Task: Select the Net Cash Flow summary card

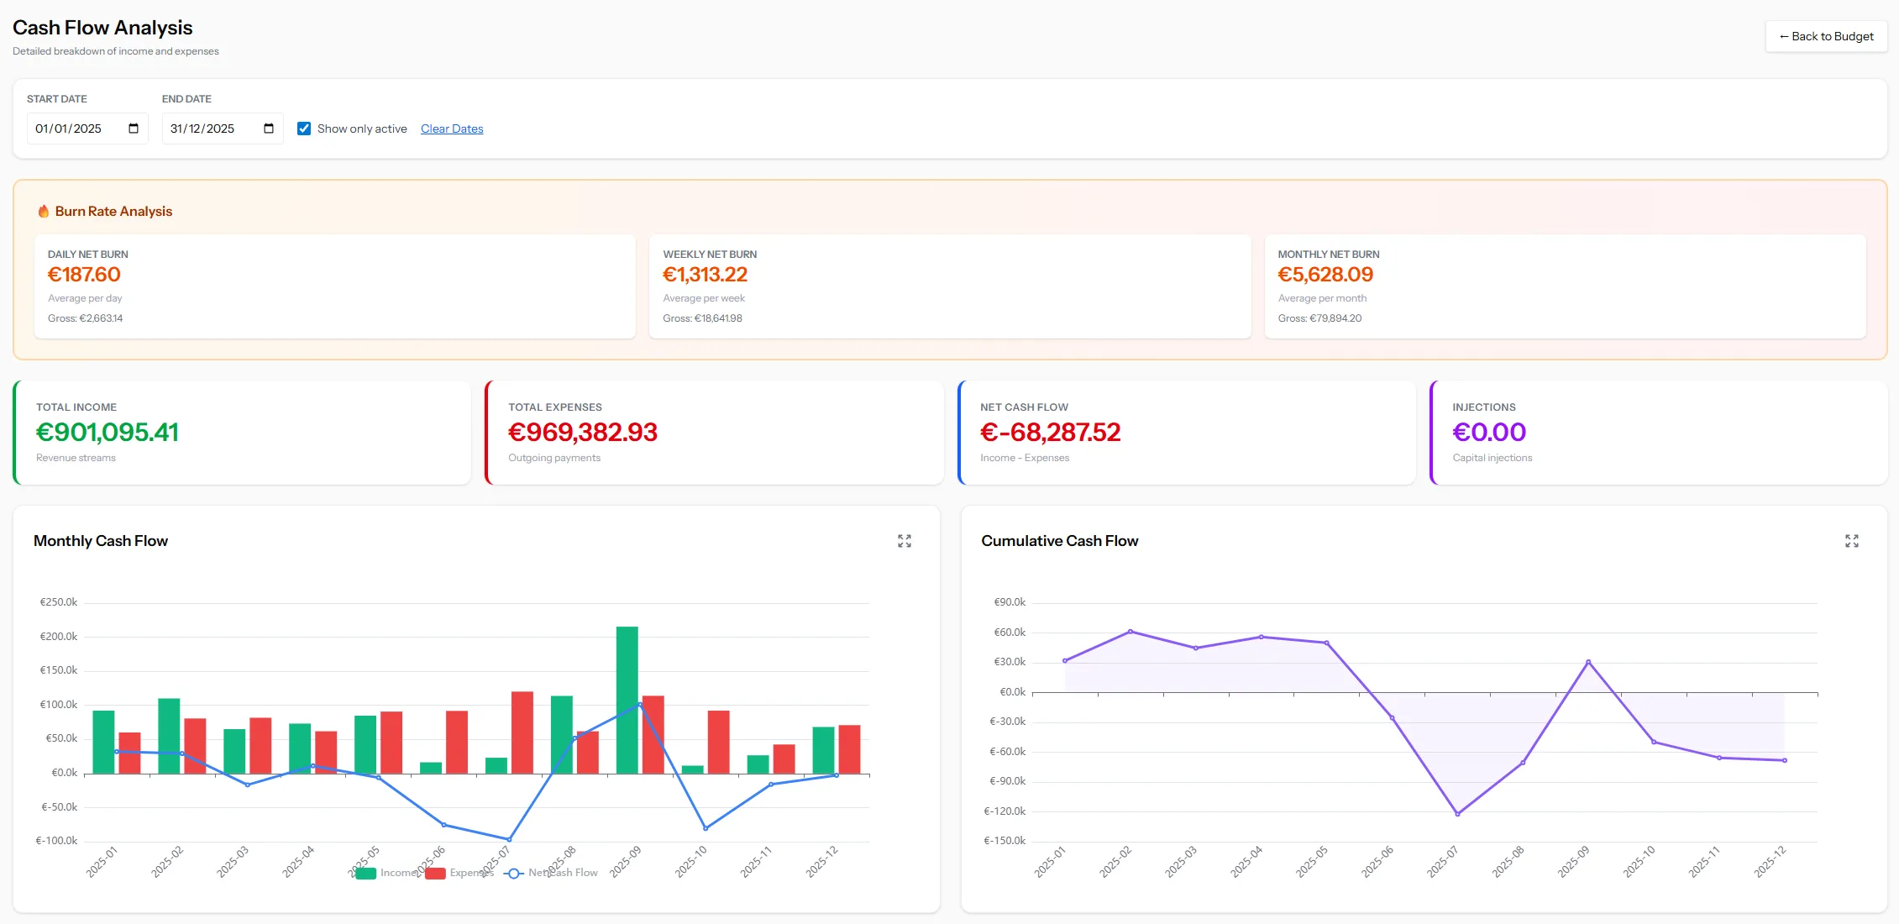Action: (1187, 432)
